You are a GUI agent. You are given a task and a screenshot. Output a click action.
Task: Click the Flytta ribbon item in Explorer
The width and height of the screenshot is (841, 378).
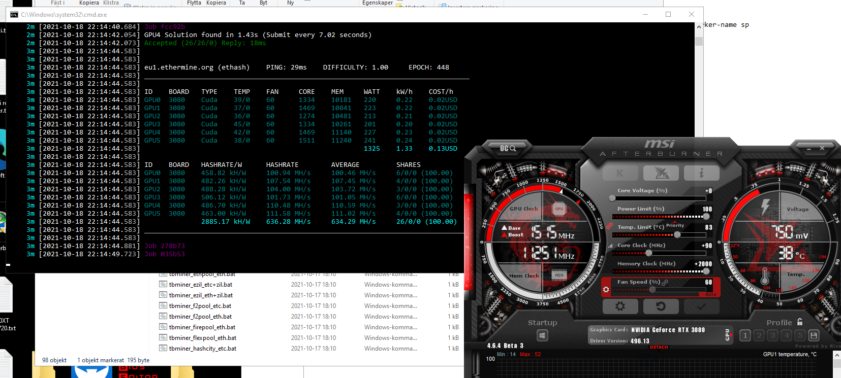pyautogui.click(x=194, y=3)
